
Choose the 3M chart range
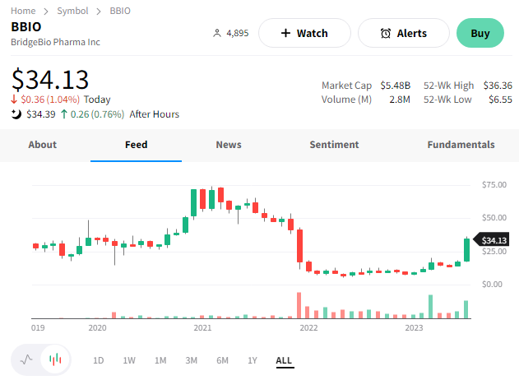coord(192,360)
